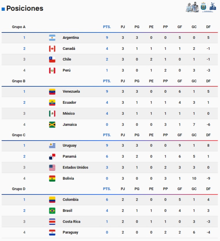Select the Estados Unidos flag icon
Viewport: 220px width, 241px height.
[x=52, y=167]
